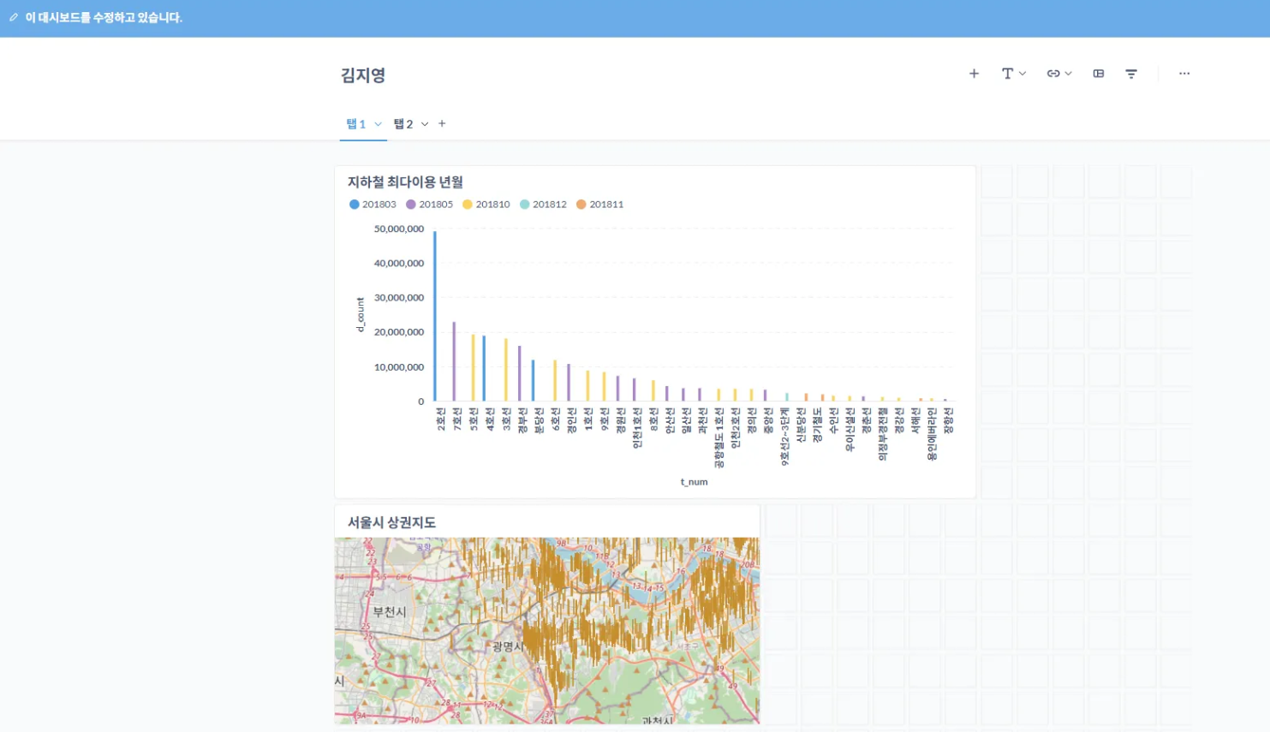This screenshot has height=732, width=1270.
Task: Click the teal 201812 legend color dot
Action: (x=525, y=205)
